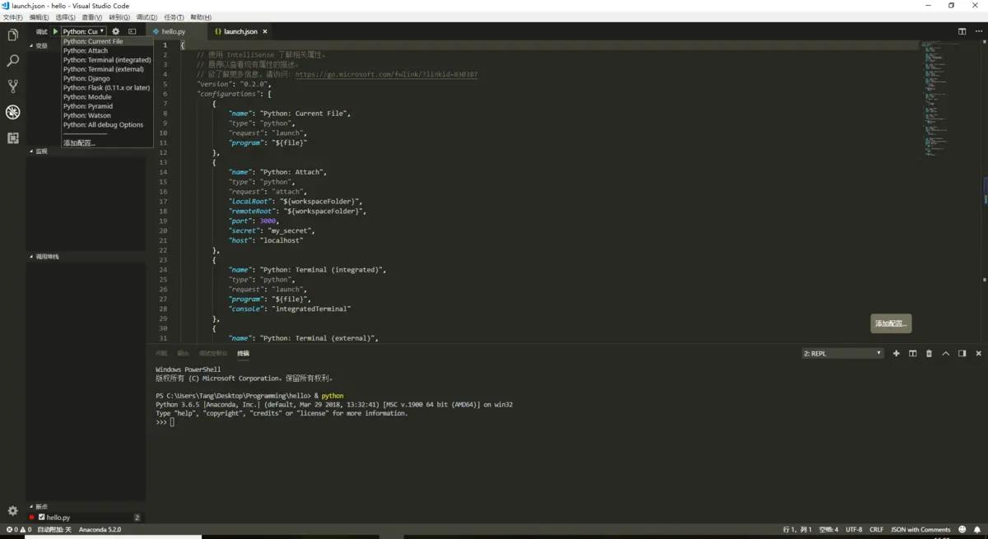This screenshot has width=988, height=539.
Task: Open the Search view in activity bar
Action: [12, 61]
